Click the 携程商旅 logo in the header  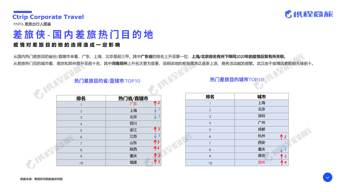[x=309, y=14]
